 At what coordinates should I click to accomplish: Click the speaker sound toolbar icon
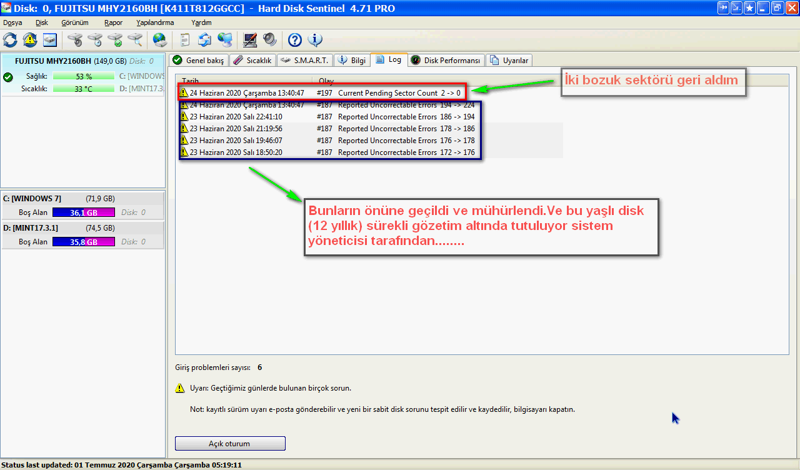270,40
